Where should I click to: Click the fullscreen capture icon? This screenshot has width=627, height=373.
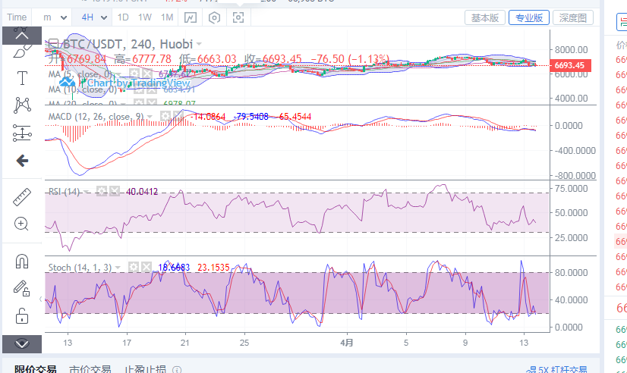pyautogui.click(x=238, y=17)
